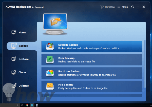The image size is (152, 107).
Task: Click the Restore monitor icon
Action: pyautogui.click(x=14, y=59)
